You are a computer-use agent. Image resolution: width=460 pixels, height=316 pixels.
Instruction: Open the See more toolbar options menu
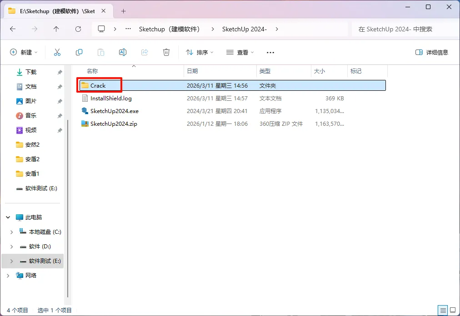click(x=270, y=53)
